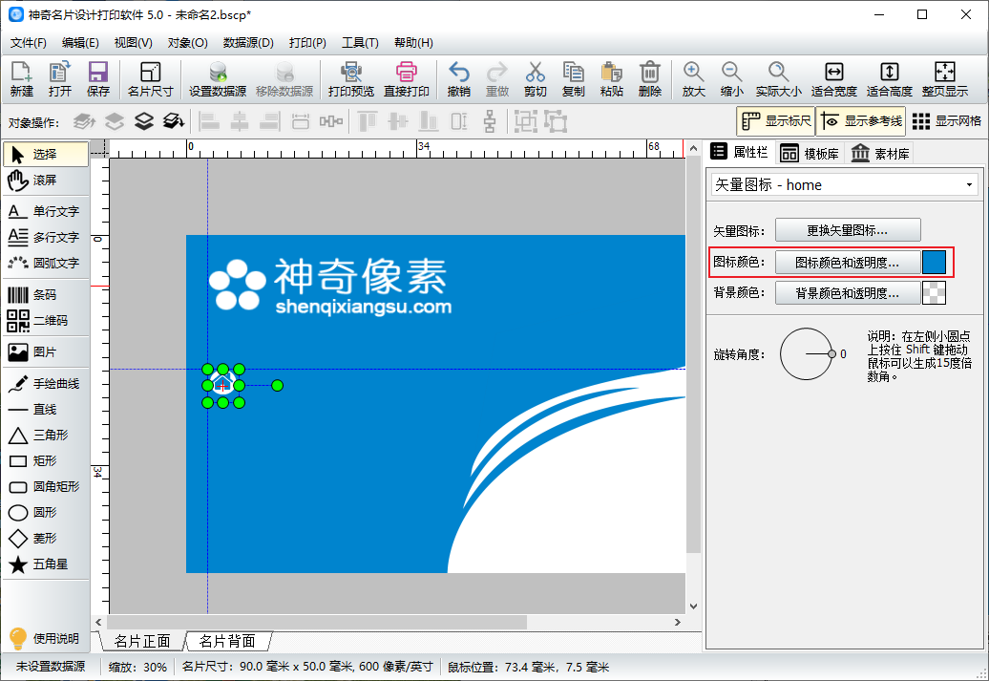989x681 pixels.
Task: Select the 五角星 star tool
Action: (x=46, y=564)
